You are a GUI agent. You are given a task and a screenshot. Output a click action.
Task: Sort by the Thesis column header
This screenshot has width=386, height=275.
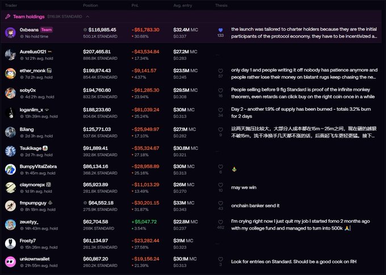coord(221,5)
